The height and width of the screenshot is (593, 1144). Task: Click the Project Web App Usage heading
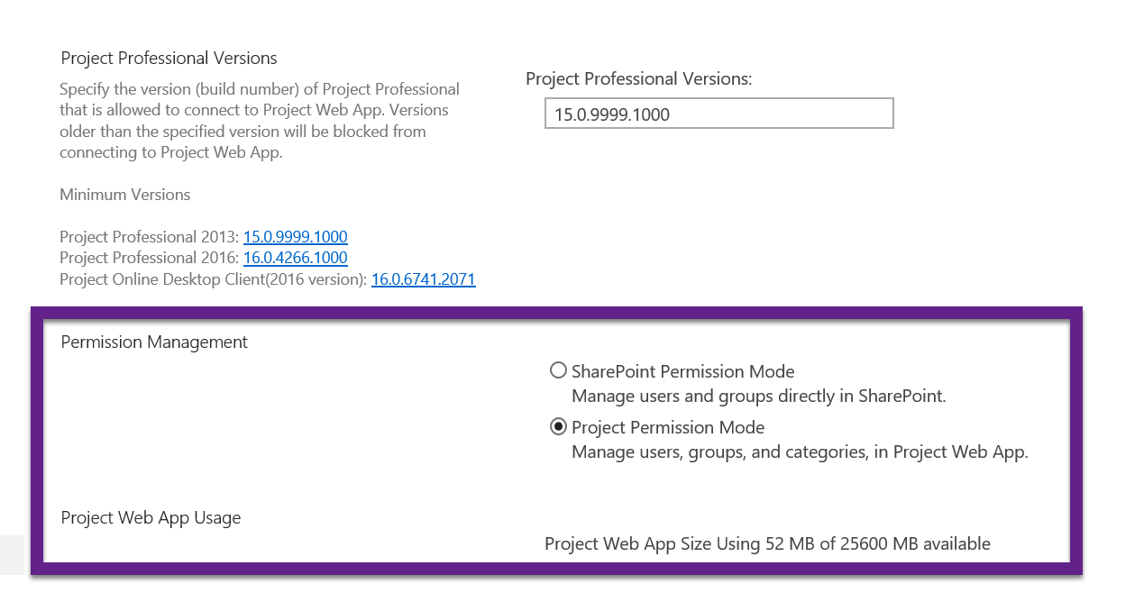(151, 518)
